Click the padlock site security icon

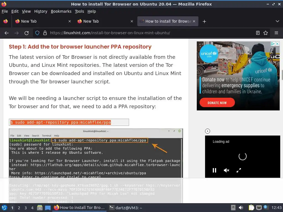[45, 33]
